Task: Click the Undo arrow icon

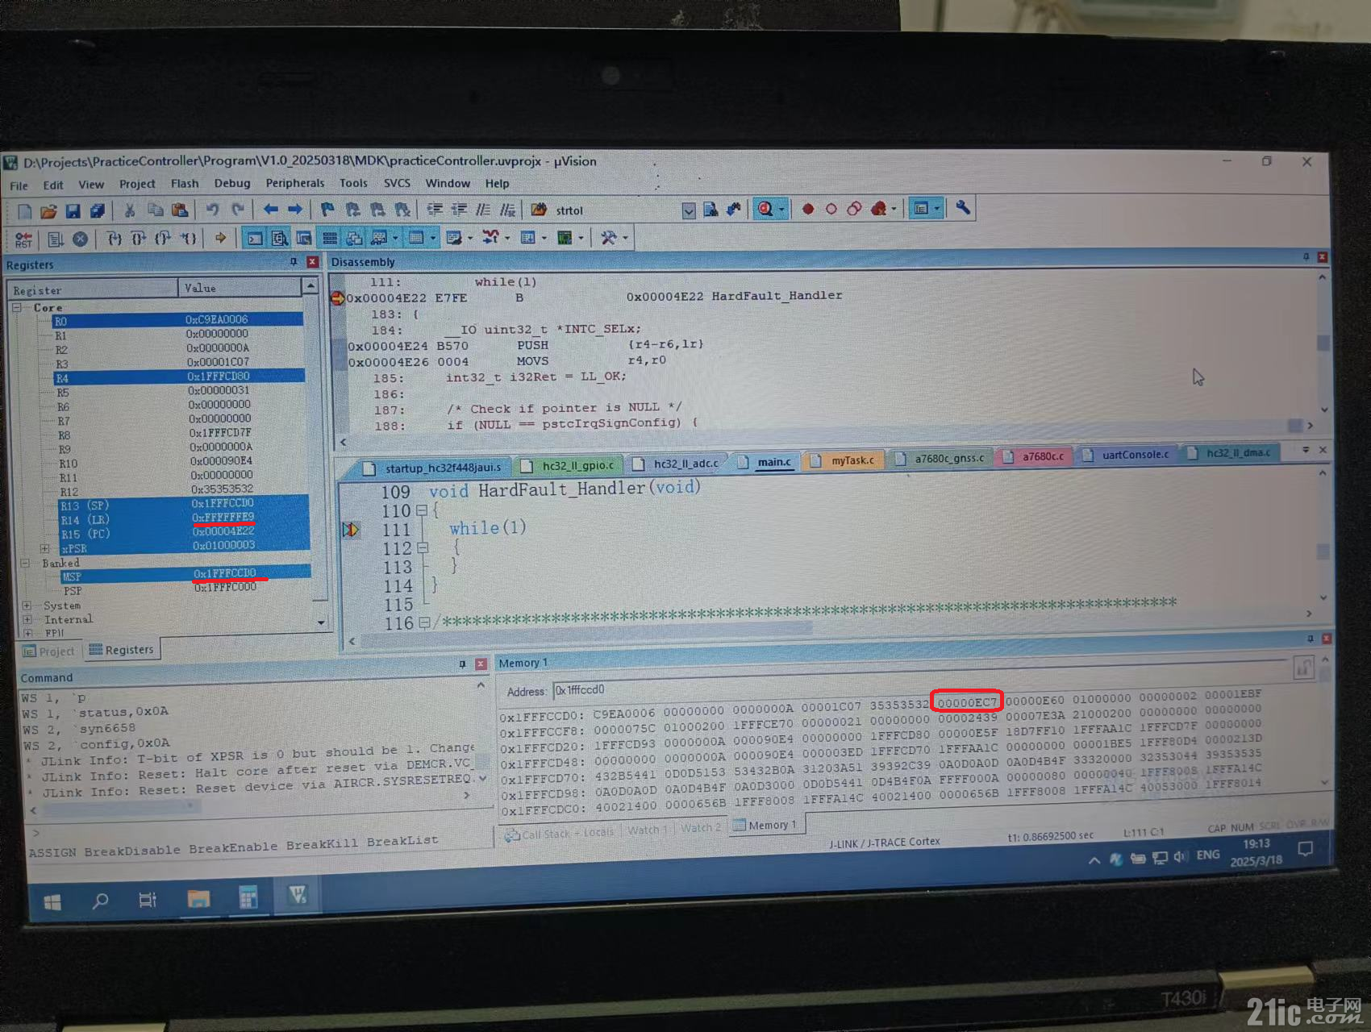Action: point(212,210)
